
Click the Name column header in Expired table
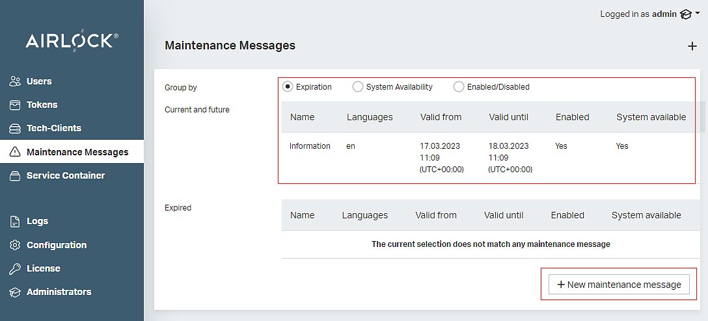(302, 215)
